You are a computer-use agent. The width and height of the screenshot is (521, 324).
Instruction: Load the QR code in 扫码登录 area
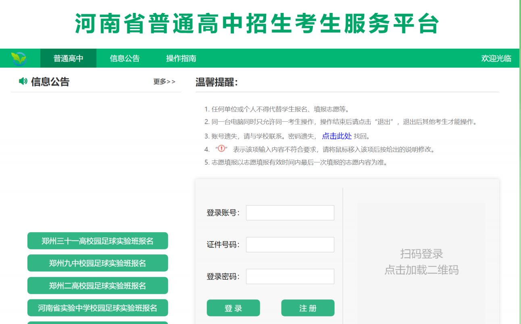pos(421,262)
